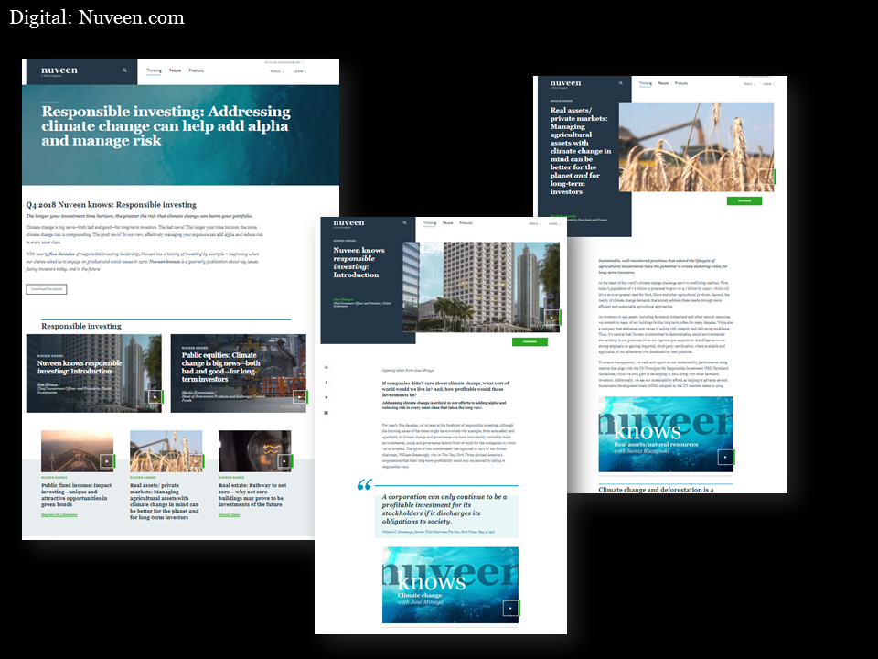Follow the 'Go to our institutional site' link
Image resolution: width=878 pixels, height=659 pixels.
click(x=284, y=63)
